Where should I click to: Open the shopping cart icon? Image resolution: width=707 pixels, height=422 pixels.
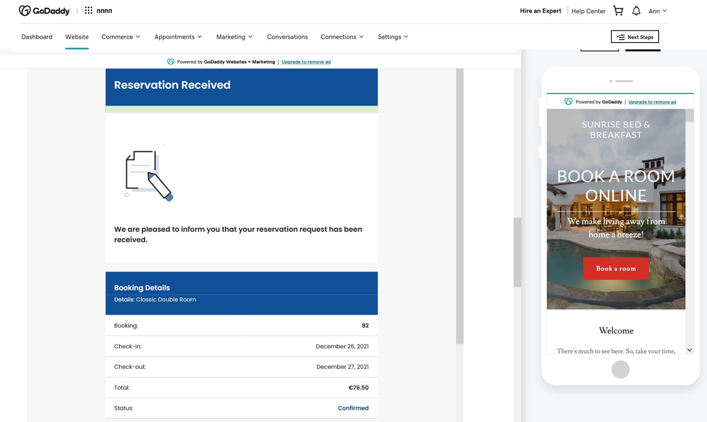tap(618, 11)
